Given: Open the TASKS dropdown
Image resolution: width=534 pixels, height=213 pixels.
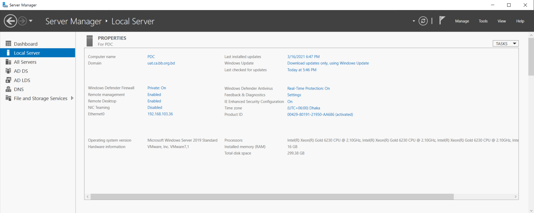Looking at the screenshot, I should tap(505, 44).
